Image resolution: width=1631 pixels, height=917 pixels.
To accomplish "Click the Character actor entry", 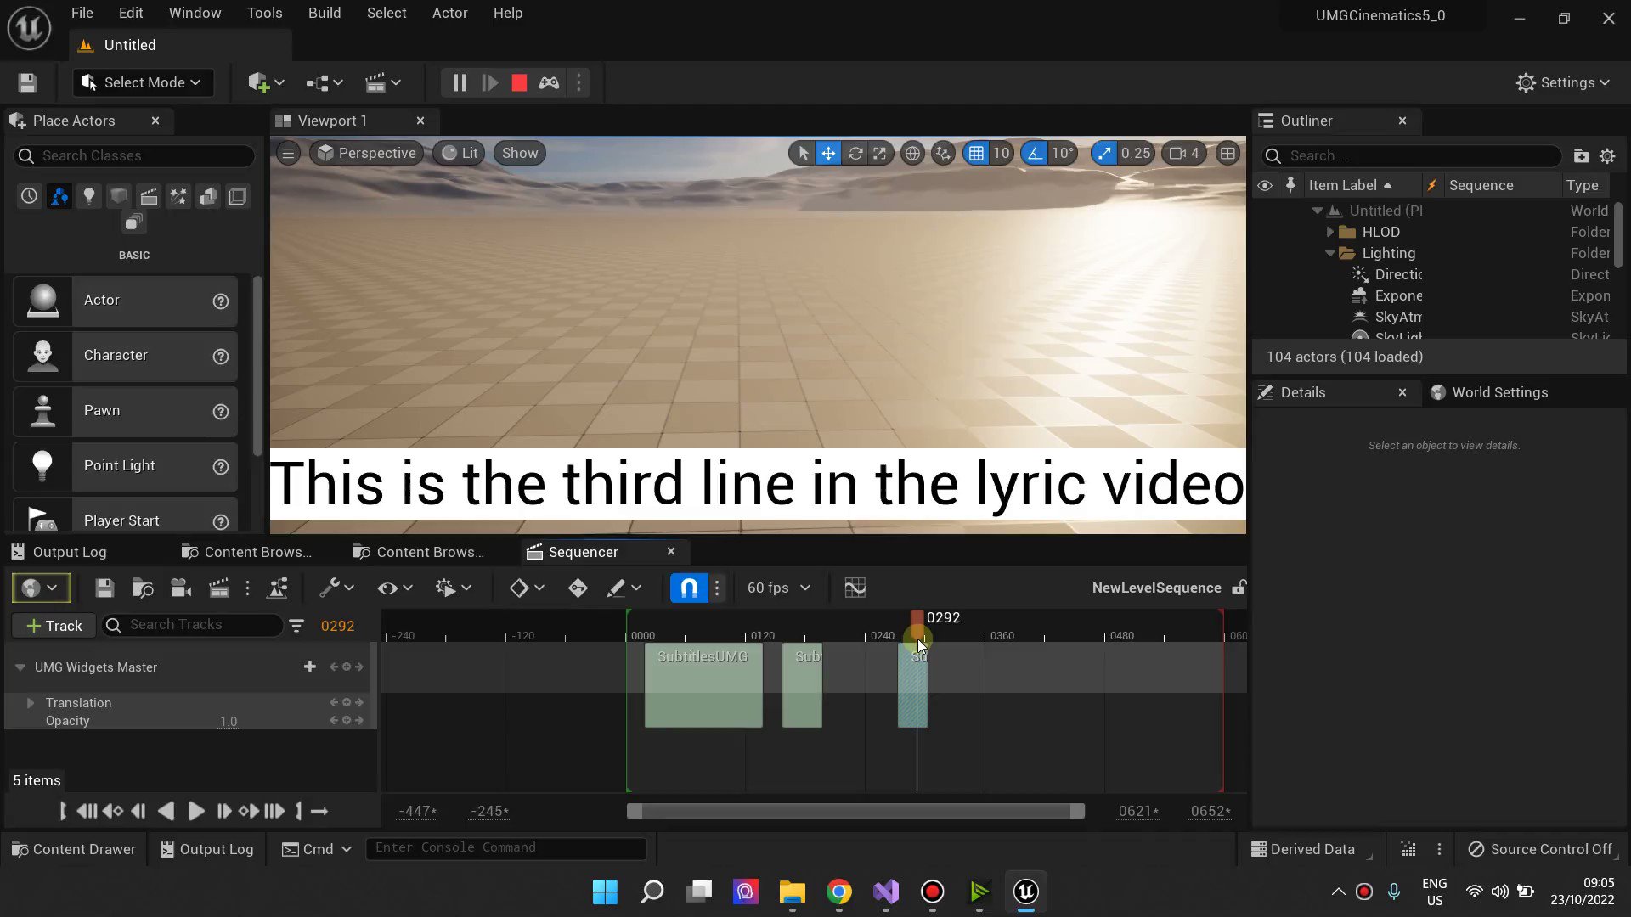I will click(x=126, y=356).
